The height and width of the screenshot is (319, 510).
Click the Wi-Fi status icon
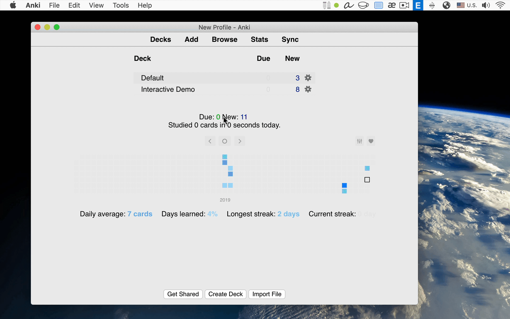click(500, 5)
